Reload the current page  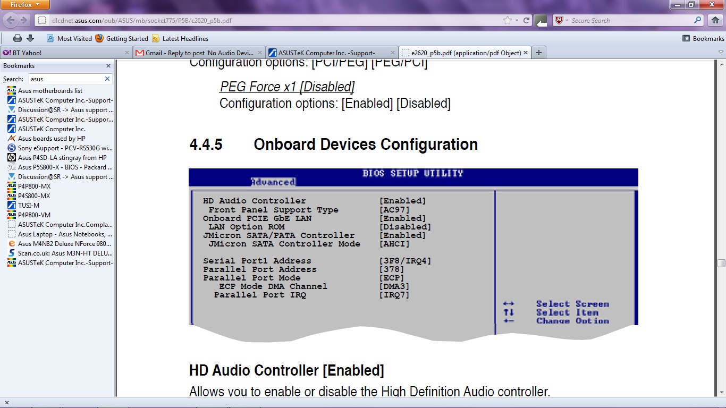tap(527, 20)
